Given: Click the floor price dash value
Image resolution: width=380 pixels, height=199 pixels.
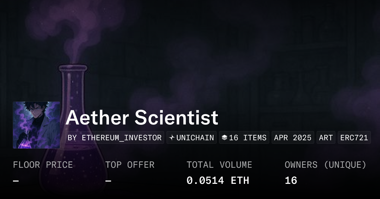Looking at the screenshot, I should [16, 181].
